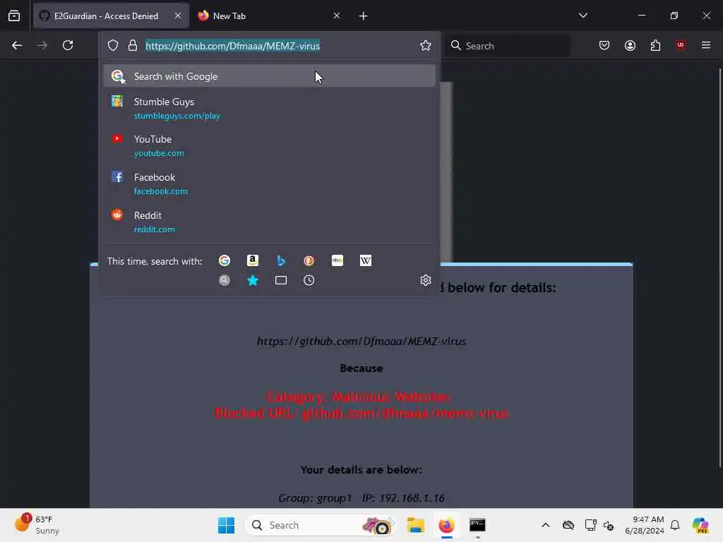The image size is (723, 542).
Task: Open Firefox application hamburger menu
Action: click(x=705, y=45)
